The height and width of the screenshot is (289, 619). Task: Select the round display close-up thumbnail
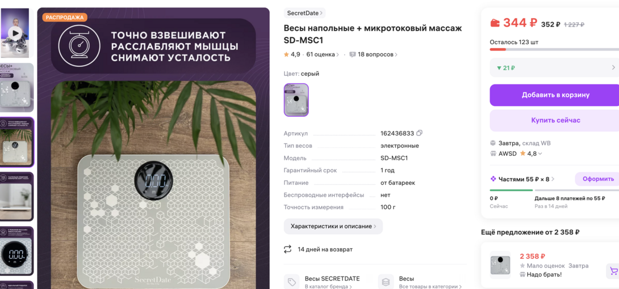pos(16,253)
